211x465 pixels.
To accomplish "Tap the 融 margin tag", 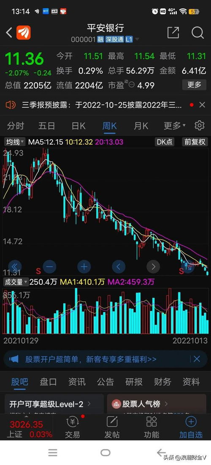I will click(x=100, y=39).
